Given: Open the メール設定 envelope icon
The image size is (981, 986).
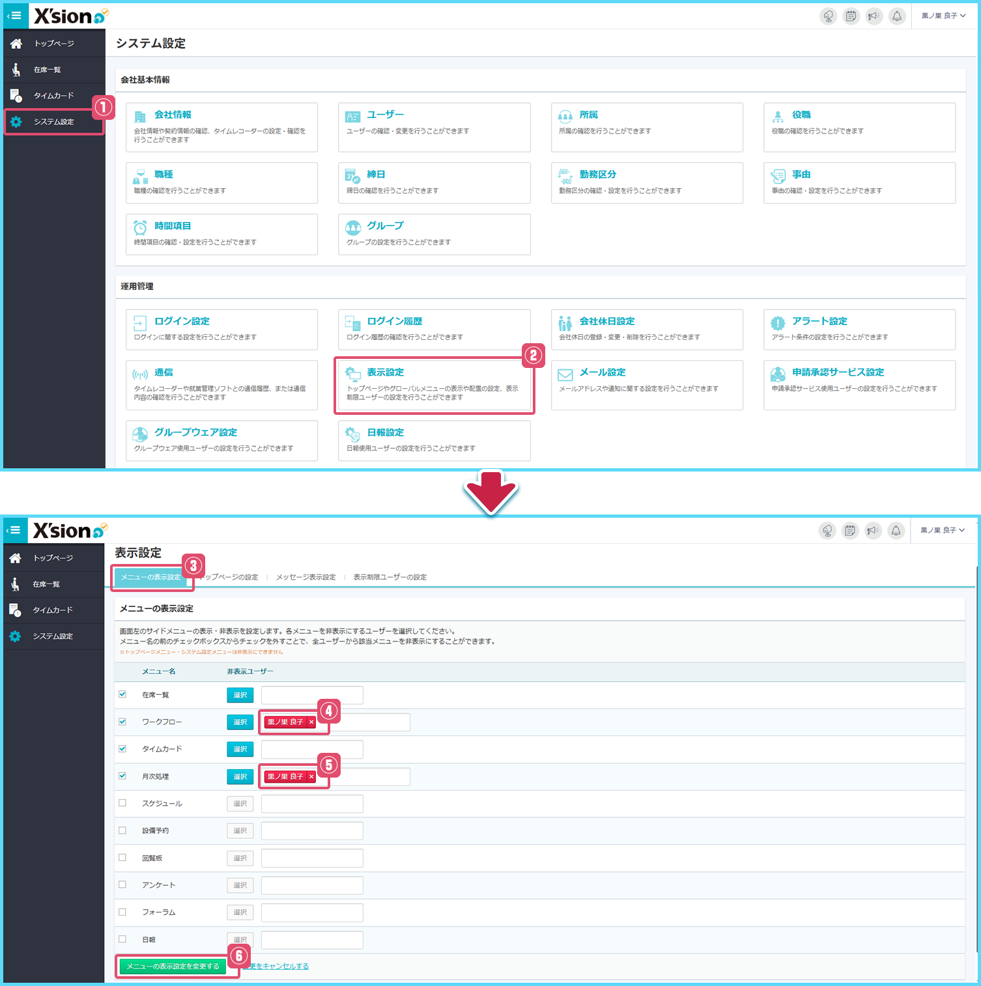Looking at the screenshot, I should [x=565, y=374].
